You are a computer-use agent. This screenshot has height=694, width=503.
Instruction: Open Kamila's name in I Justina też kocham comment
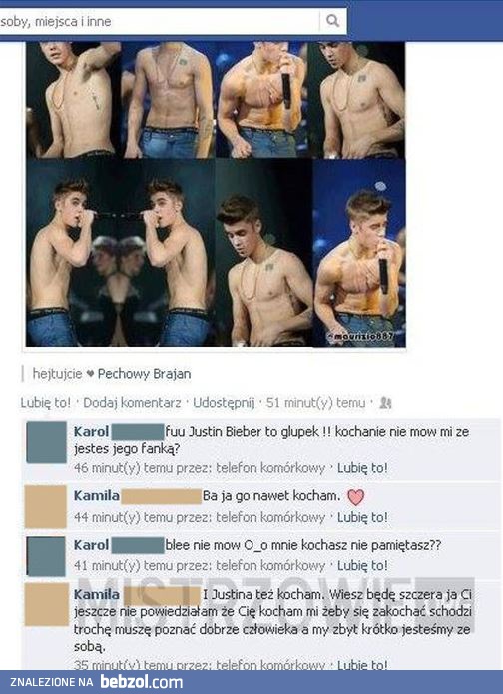97,594
